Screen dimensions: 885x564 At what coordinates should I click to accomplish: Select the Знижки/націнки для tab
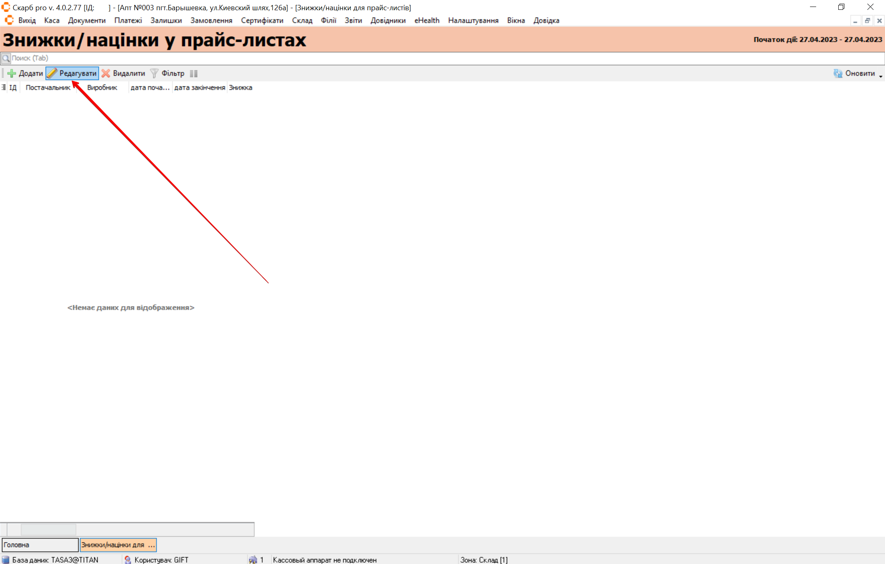pyautogui.click(x=118, y=545)
